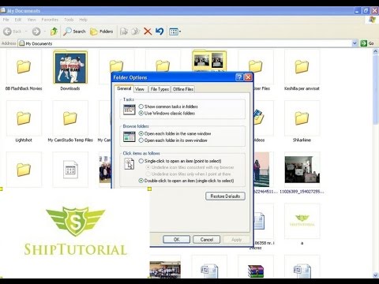Select the WinRAR archive file icon
Screen dimensions: 379x284
tap(256, 271)
